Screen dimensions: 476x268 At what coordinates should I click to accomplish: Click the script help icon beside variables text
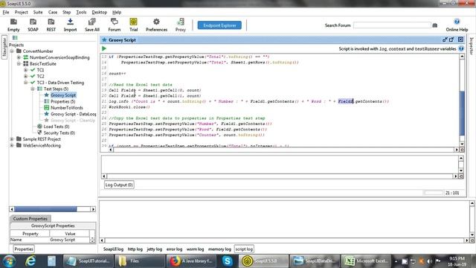[461, 48]
